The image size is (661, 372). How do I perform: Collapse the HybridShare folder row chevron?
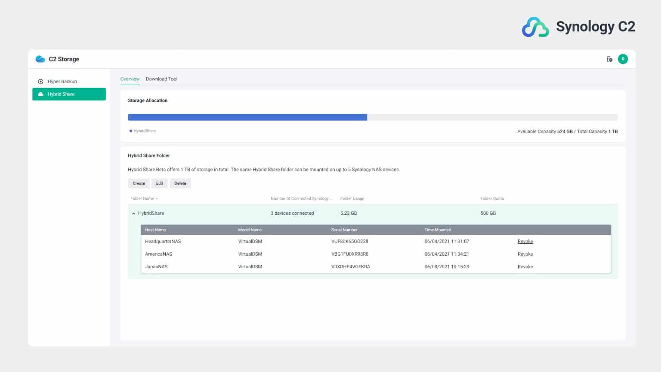[x=133, y=214]
